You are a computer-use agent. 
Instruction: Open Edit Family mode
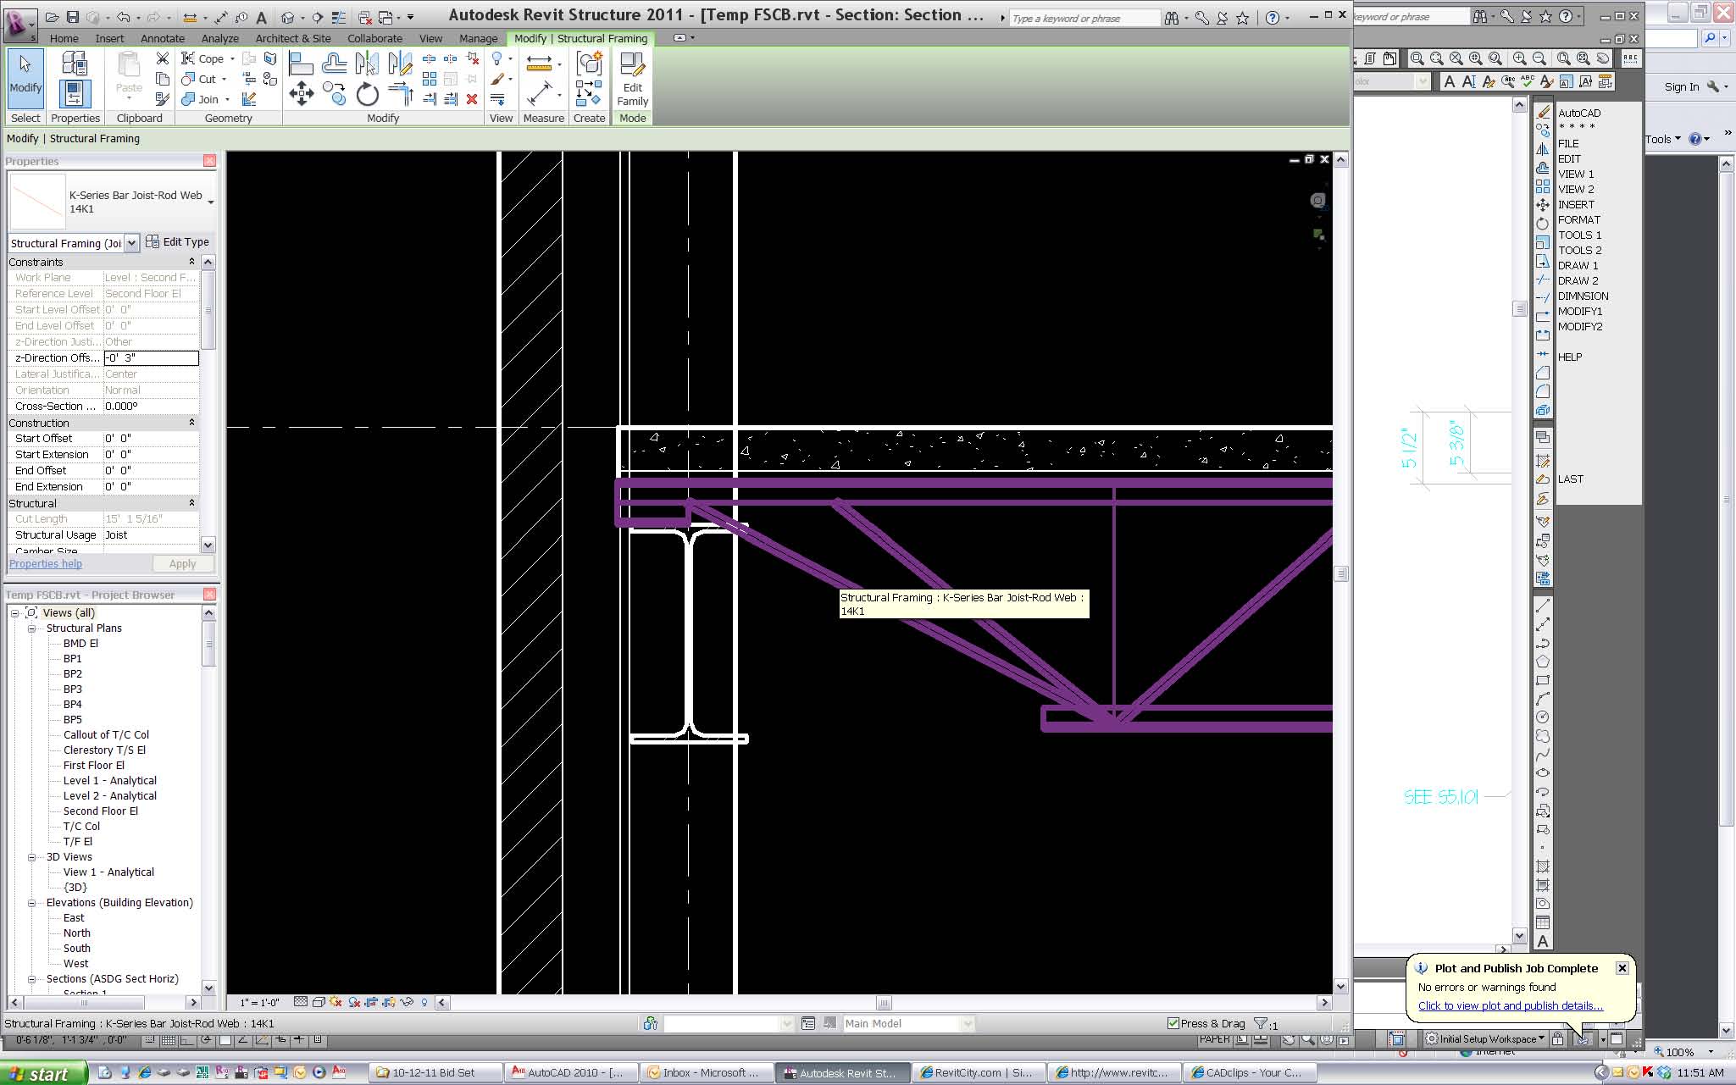pyautogui.click(x=632, y=80)
